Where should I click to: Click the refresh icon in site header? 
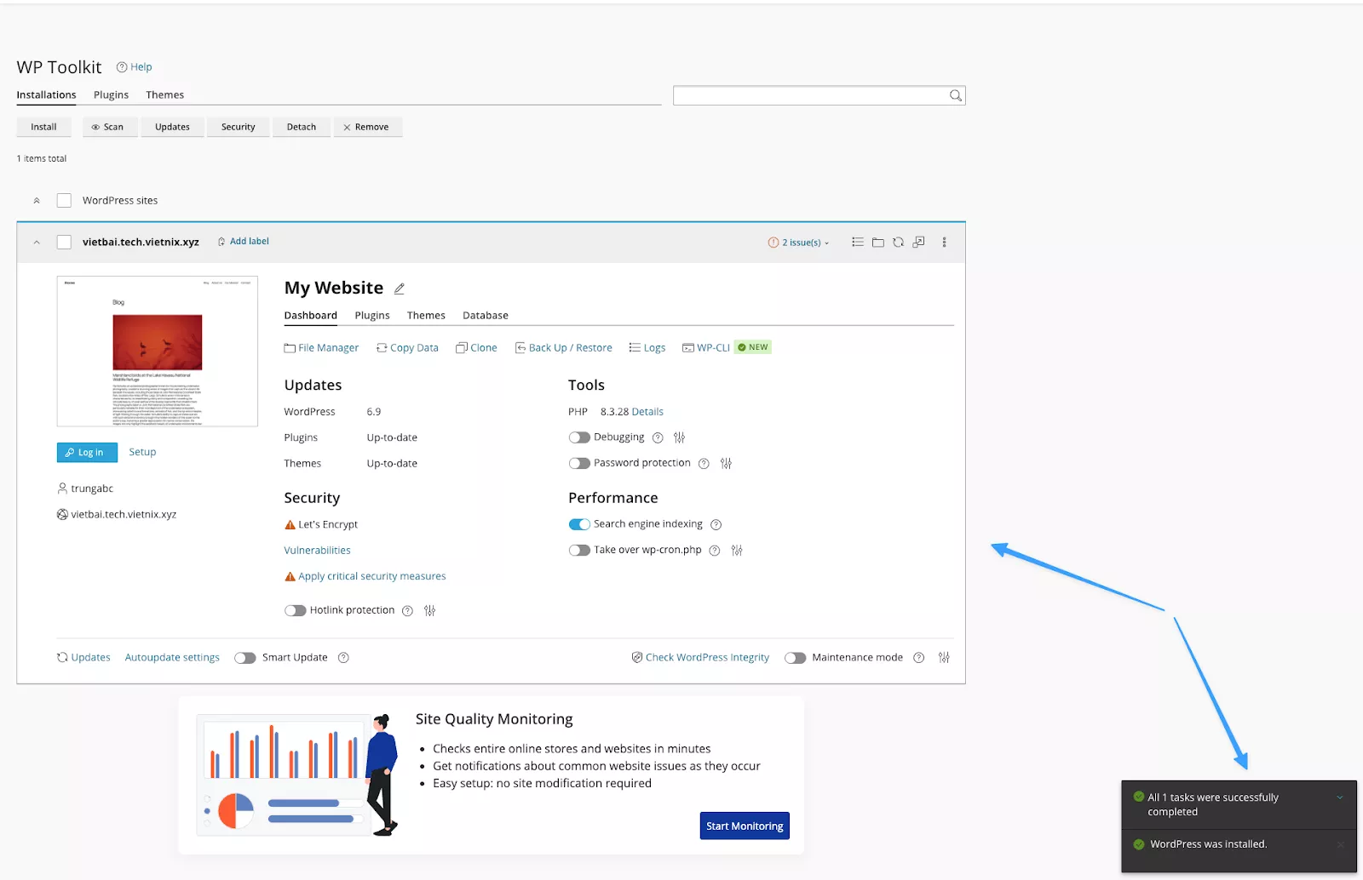click(x=898, y=243)
